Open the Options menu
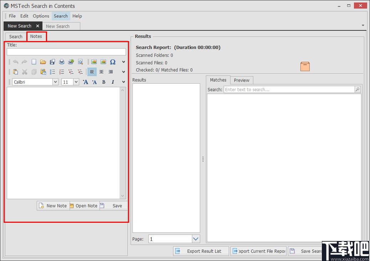Viewport: 370px width, 261px height. (x=41, y=16)
